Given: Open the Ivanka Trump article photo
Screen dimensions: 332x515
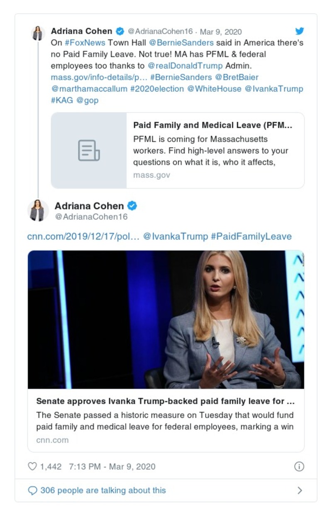Looking at the screenshot, I should click(x=166, y=319).
